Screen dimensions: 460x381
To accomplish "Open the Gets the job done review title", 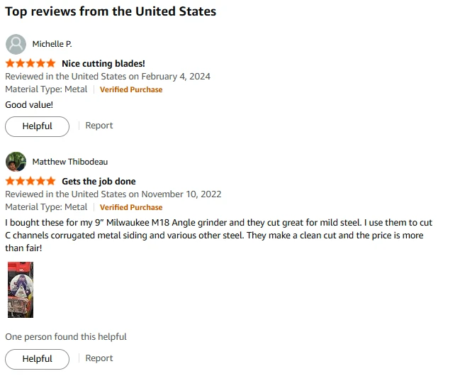I will tap(99, 181).
